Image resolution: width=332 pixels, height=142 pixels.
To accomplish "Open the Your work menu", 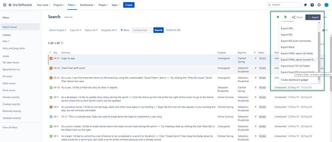I will [x=44, y=5].
